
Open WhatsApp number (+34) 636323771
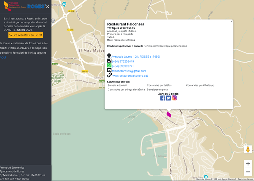point(123,66)
